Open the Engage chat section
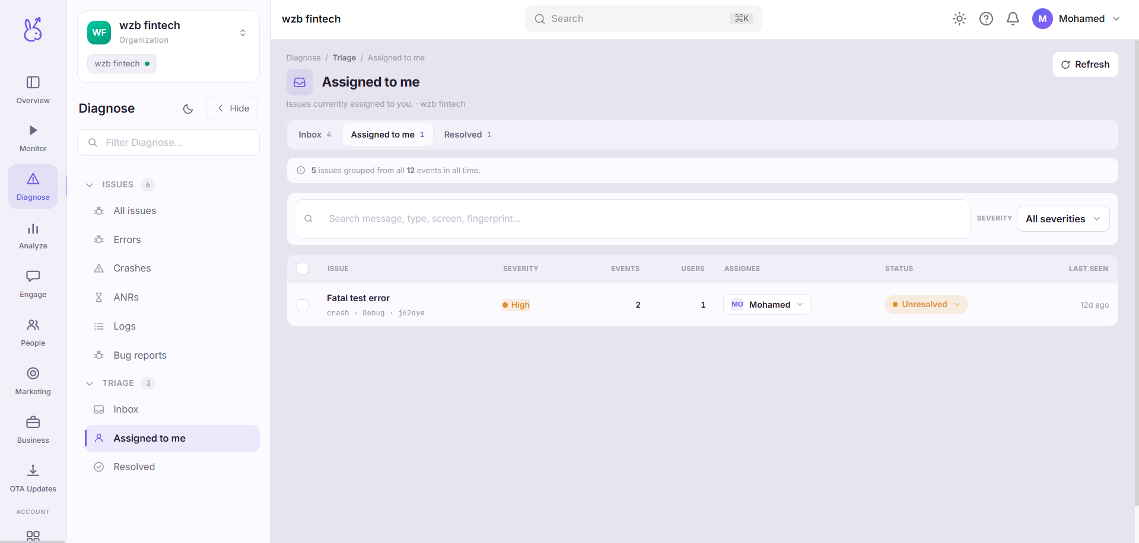The width and height of the screenshot is (1139, 543). [x=33, y=284]
